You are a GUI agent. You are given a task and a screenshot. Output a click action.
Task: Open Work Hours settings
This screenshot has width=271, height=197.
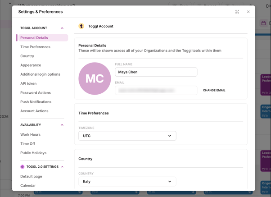click(30, 134)
